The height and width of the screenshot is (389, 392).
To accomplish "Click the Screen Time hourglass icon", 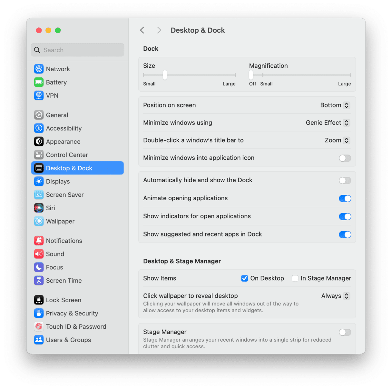I will pos(39,280).
